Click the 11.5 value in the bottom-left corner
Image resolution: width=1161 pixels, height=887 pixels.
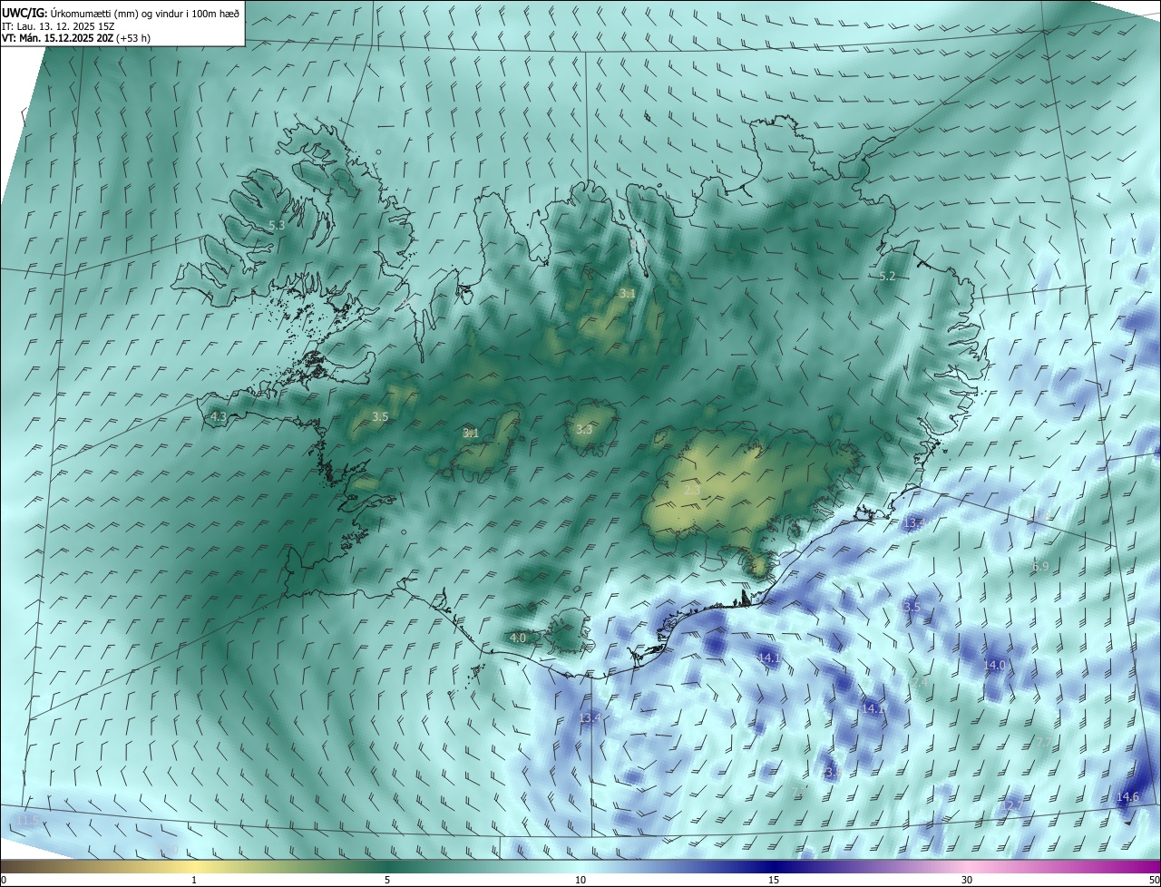point(28,821)
